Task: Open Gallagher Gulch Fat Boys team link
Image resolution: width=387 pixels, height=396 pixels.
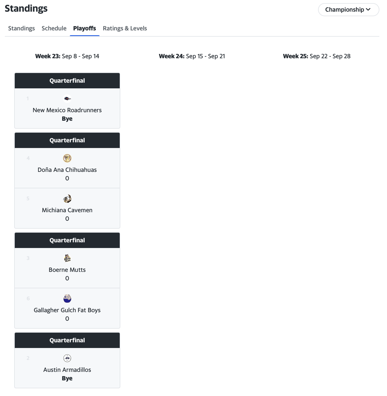Action: pos(67,310)
